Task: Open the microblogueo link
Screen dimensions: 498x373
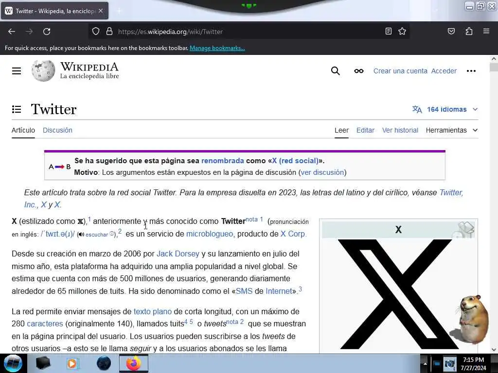Action: click(210, 234)
